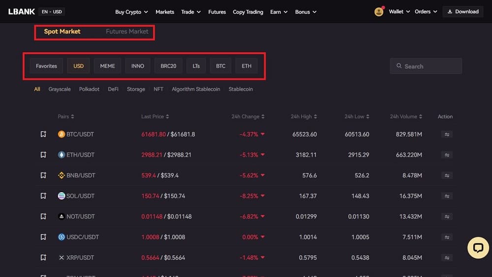Open trade action for SOL/USDT row

click(x=447, y=196)
